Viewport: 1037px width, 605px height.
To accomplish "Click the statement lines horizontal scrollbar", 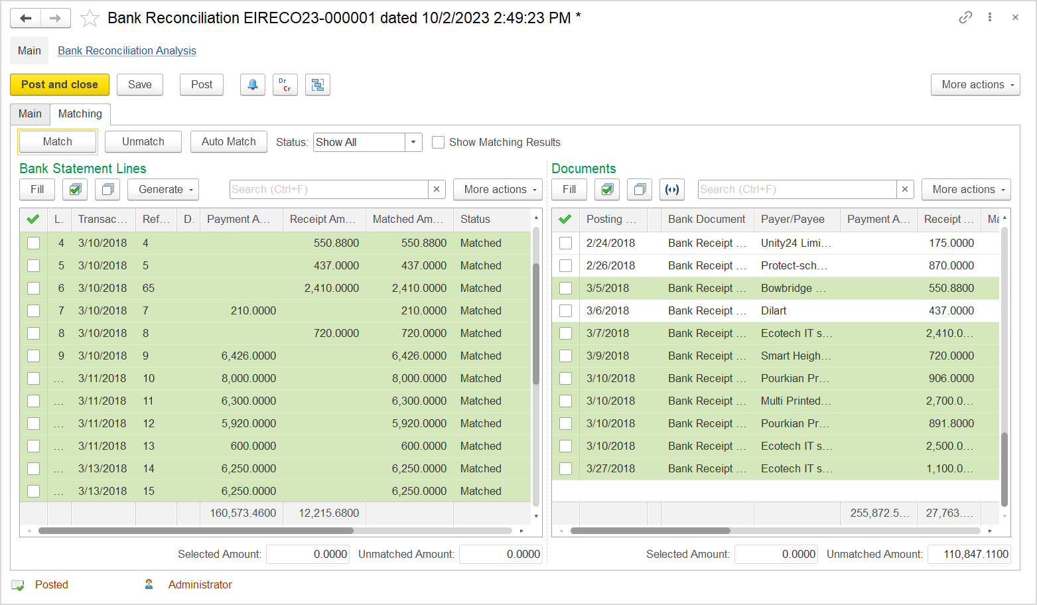I will (196, 531).
